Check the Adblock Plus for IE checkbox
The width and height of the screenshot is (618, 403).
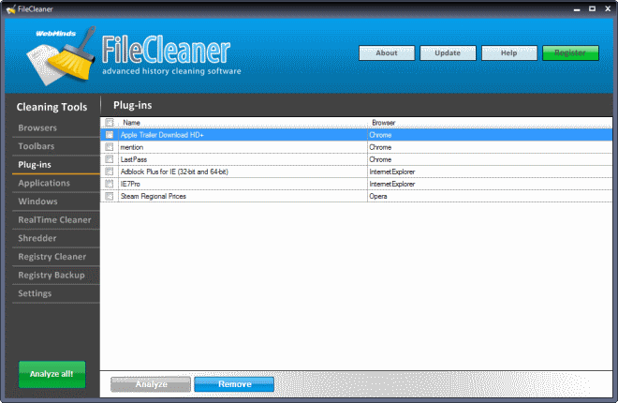[110, 172]
